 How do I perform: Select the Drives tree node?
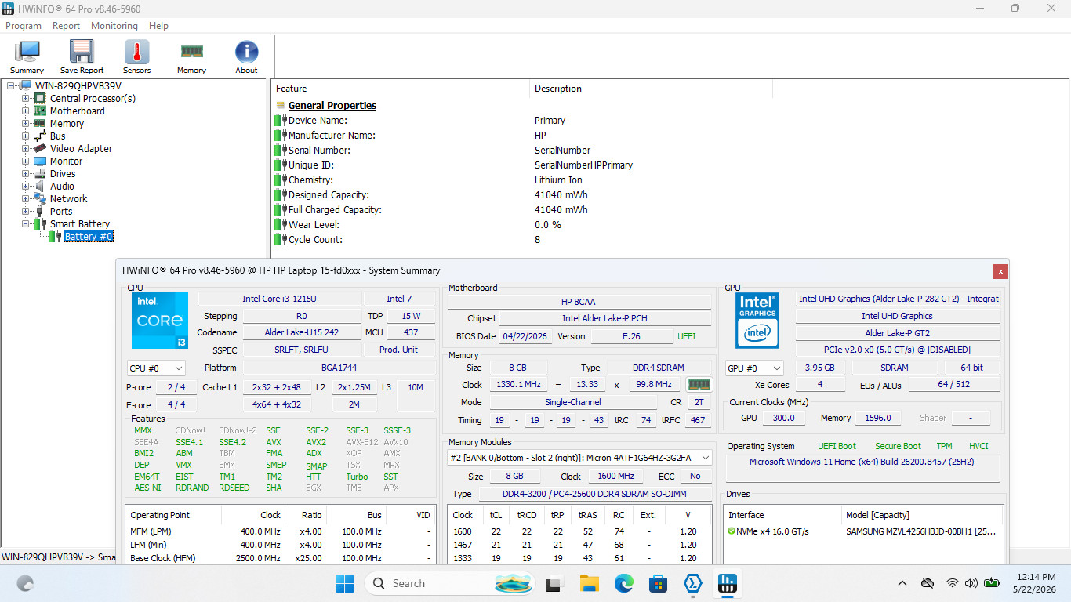point(63,174)
